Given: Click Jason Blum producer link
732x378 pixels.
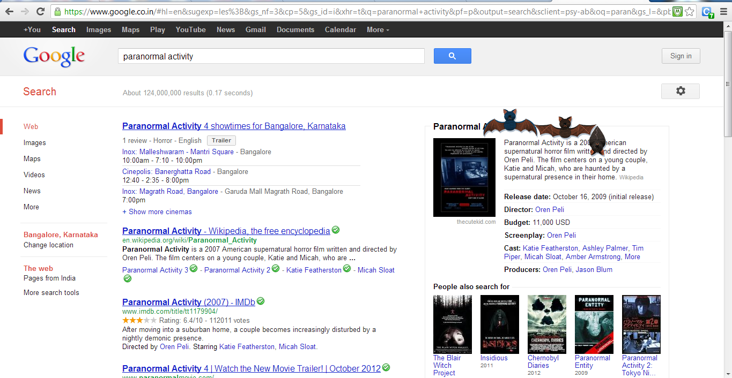Looking at the screenshot, I should click(x=594, y=269).
